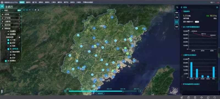Toggle the 显示地图卡片 switch
The image size is (220, 99).
pyautogui.click(x=197, y=22)
